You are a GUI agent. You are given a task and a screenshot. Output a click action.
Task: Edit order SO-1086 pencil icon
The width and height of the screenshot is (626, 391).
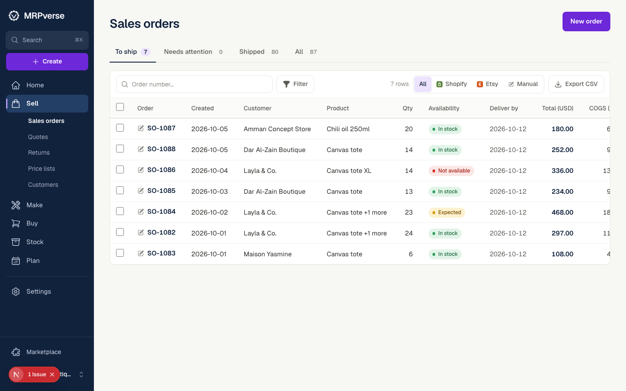click(x=141, y=170)
